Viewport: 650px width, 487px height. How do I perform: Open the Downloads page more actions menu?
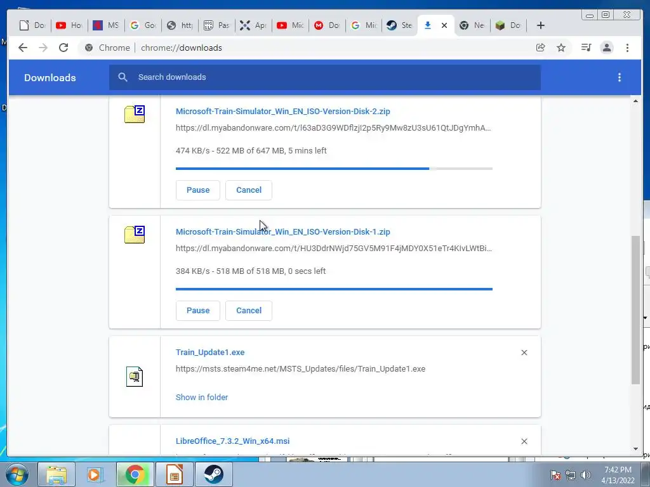point(620,77)
